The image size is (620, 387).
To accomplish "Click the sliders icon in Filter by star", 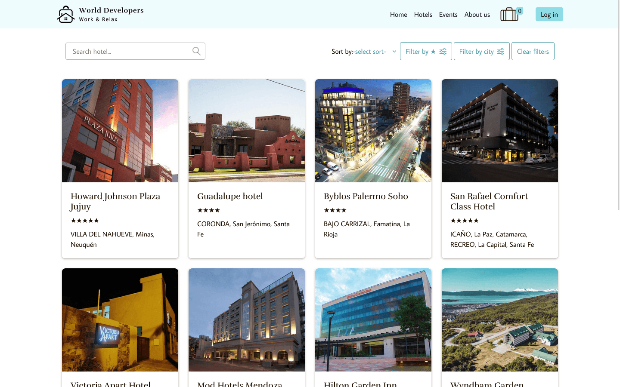I will [x=443, y=52].
